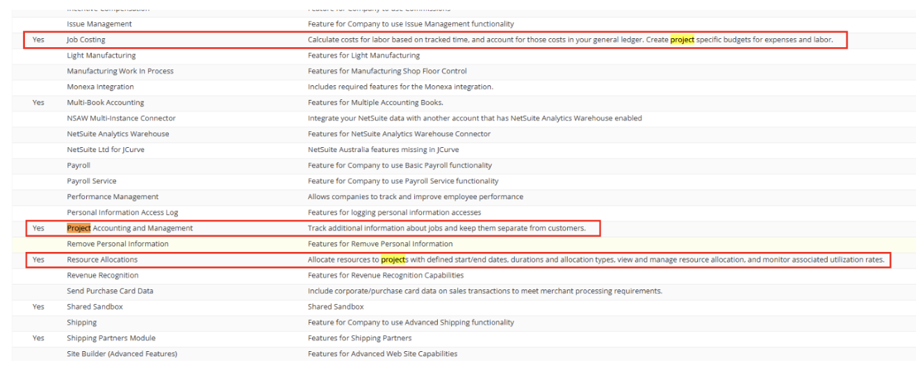
Task: Click the NetSuite Analytics Warehouse feature name
Action: coord(118,134)
